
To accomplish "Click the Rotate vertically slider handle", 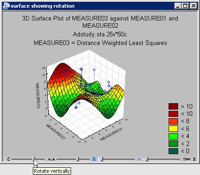I will tap(34, 159).
